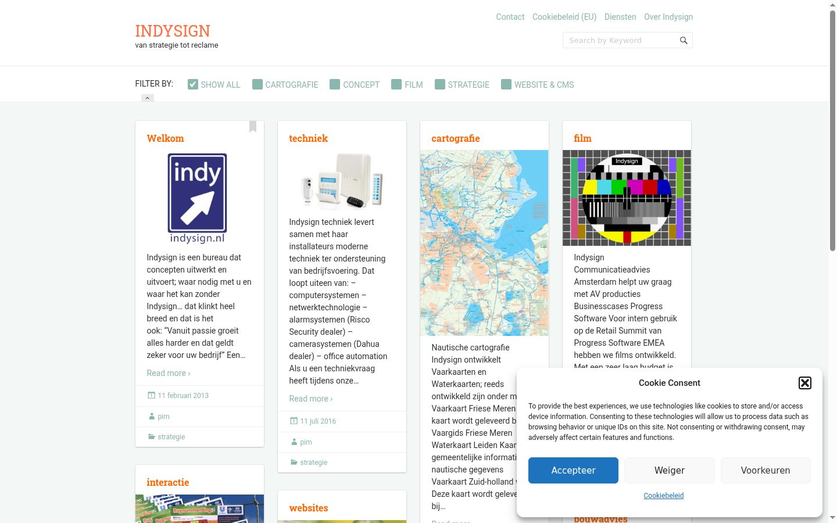
Task: Click calendar icon beside 11 juli 2016
Action: (294, 421)
